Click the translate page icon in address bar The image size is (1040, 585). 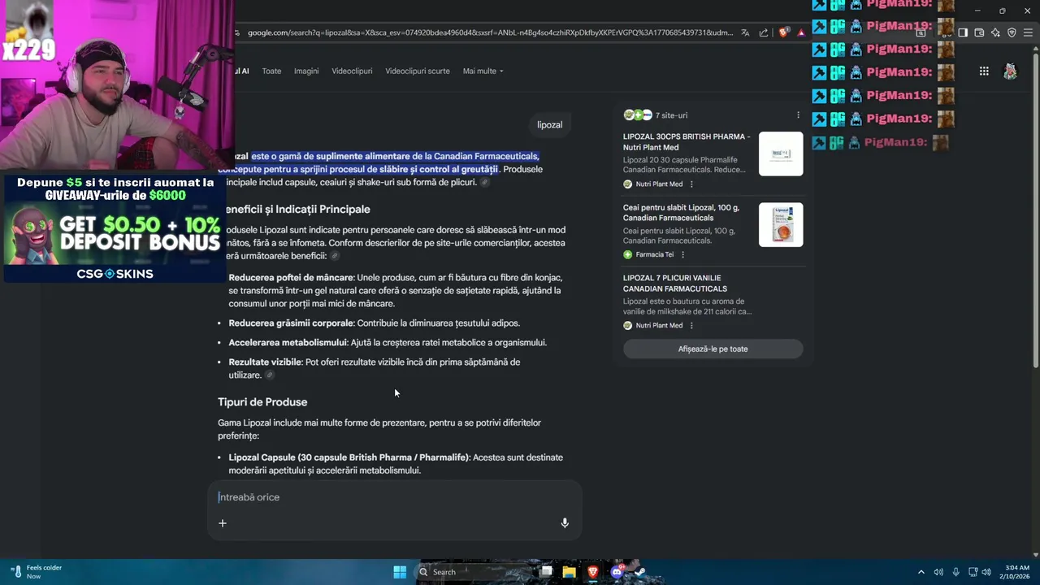[x=745, y=32]
